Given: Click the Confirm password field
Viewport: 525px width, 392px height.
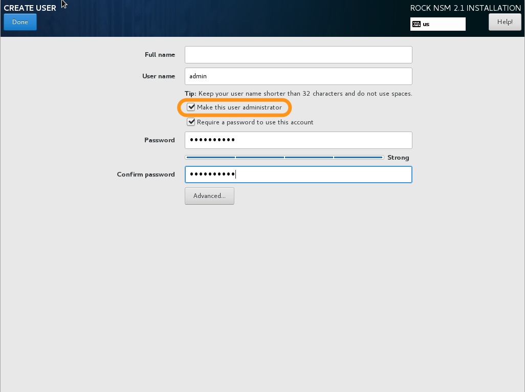Looking at the screenshot, I should click(298, 175).
